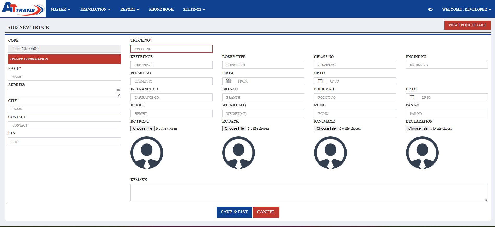Open the FROM date calendar icon
Screen dimensions: 495x227
[x=228, y=81]
